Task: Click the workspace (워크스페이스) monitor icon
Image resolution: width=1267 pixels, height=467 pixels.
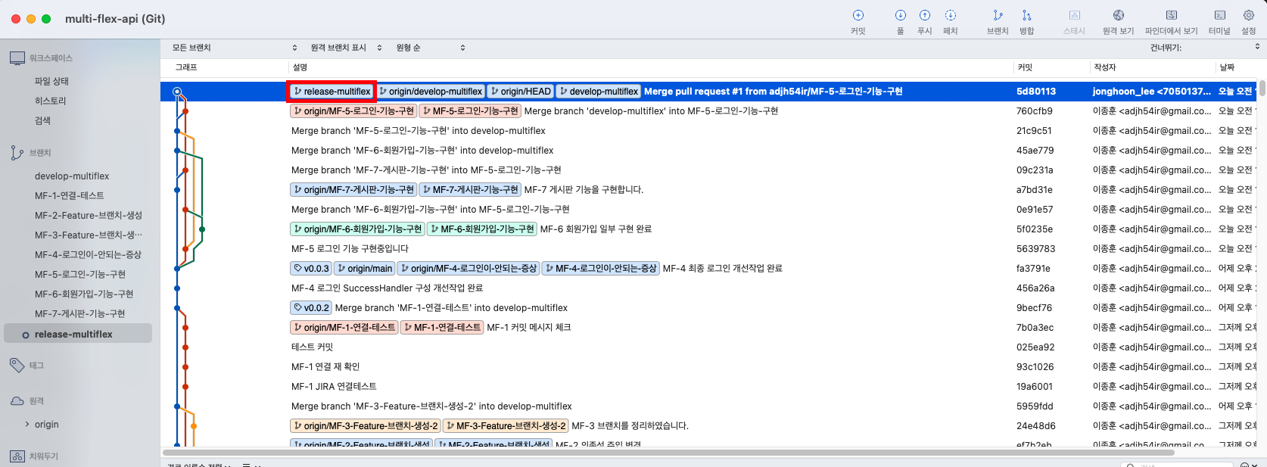Action: [x=17, y=58]
